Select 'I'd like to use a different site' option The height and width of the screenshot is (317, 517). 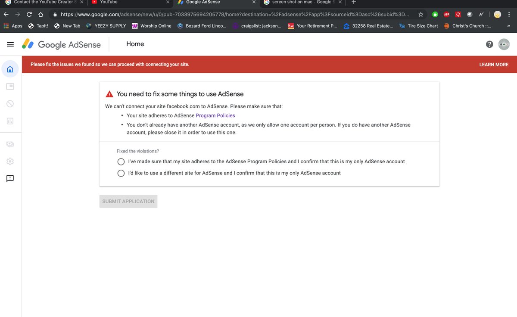point(121,173)
